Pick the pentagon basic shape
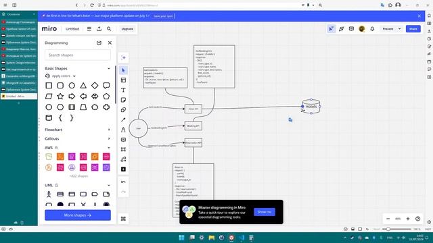This screenshot has height=243, width=433. coord(106,96)
